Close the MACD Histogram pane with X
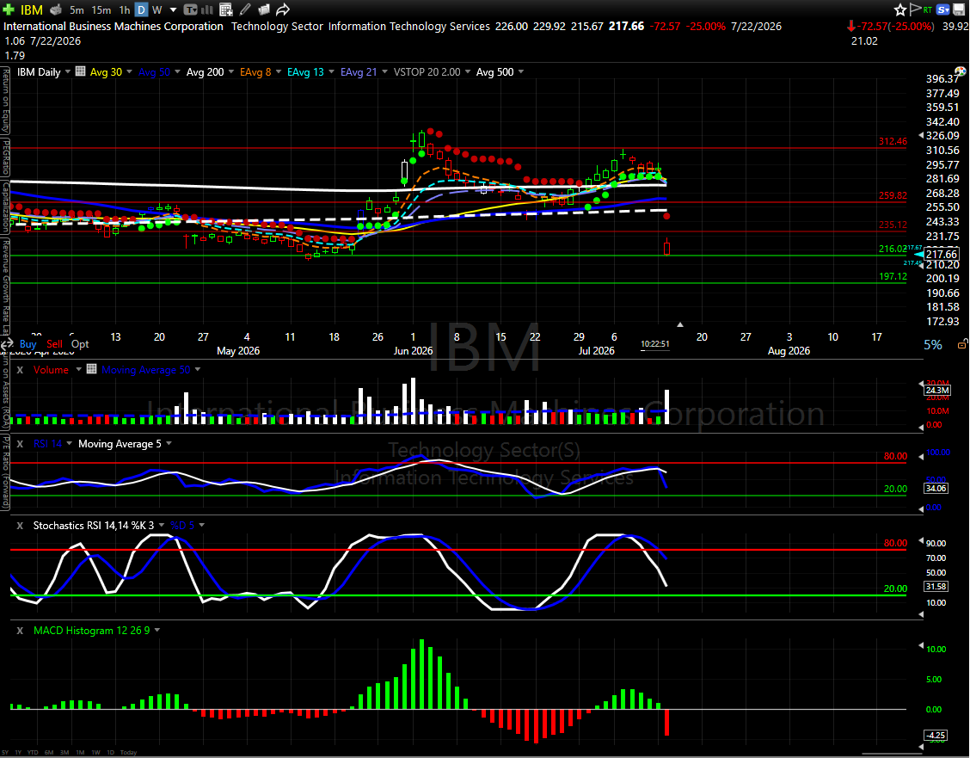Viewport: 970px width, 758px height. click(x=21, y=631)
